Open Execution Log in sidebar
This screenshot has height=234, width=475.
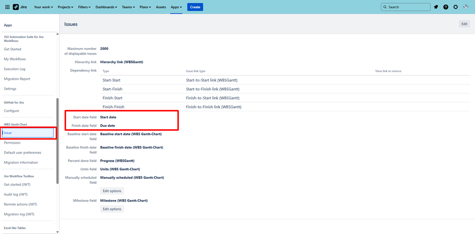pyautogui.click(x=15, y=69)
